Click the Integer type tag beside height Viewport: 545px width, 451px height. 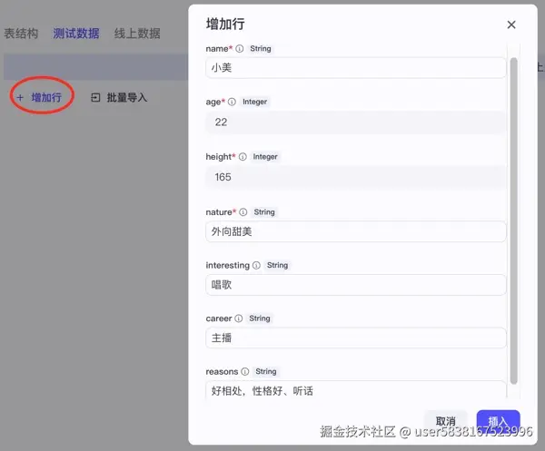click(265, 157)
